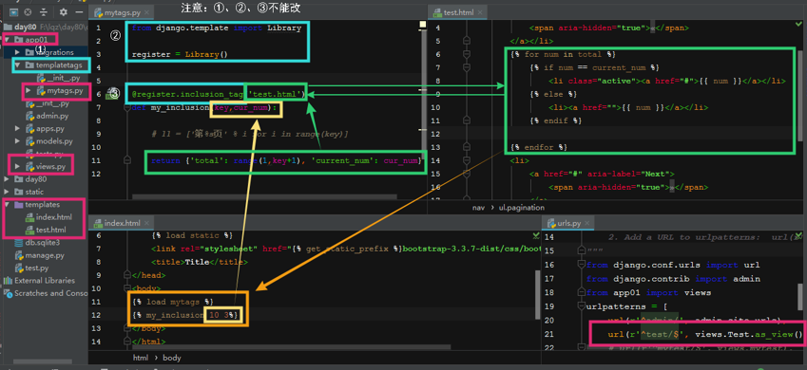Expand mytags.py structure arrow in tree
Screen dimensions: 807x370
tap(28, 91)
